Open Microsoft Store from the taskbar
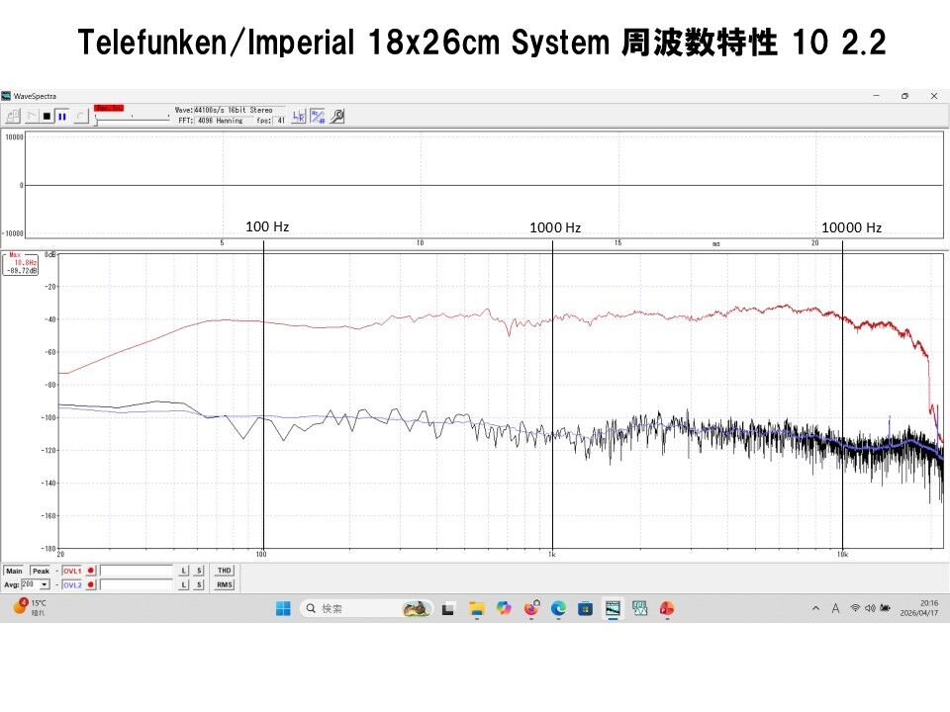The width and height of the screenshot is (950, 712). (x=585, y=608)
